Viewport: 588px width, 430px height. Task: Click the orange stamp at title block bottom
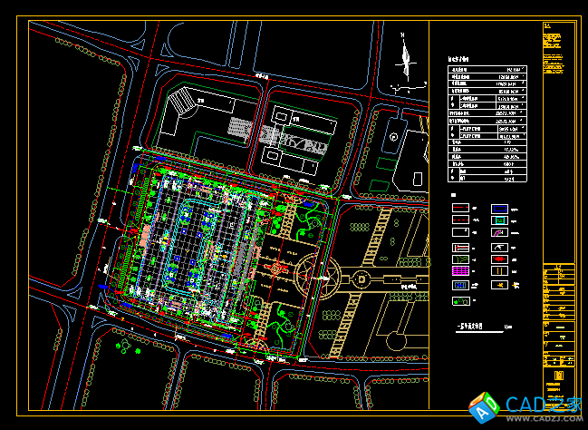pos(558,376)
